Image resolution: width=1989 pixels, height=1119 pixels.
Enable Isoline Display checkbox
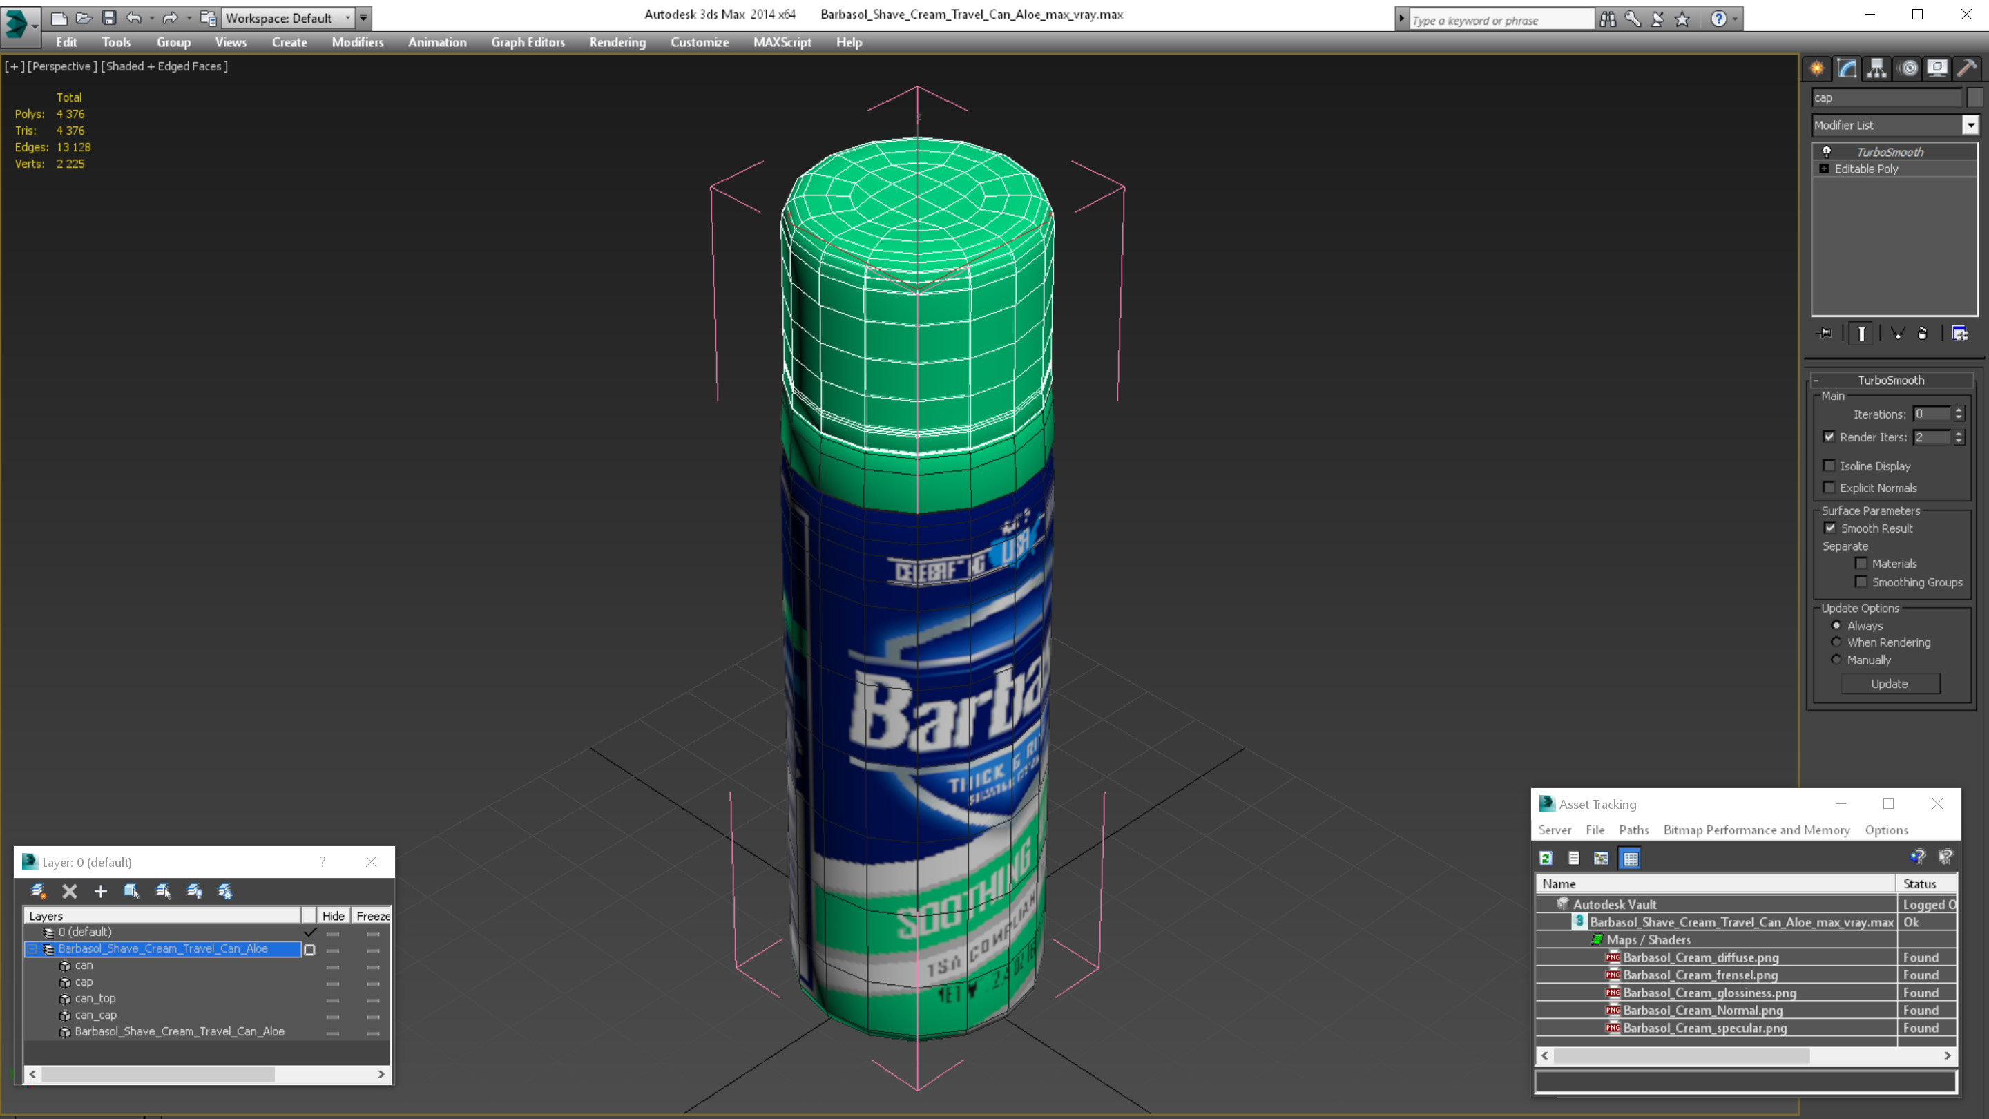point(1828,466)
